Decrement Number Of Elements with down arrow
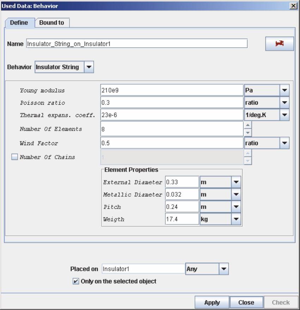The height and width of the screenshot is (310, 300). click(x=248, y=133)
